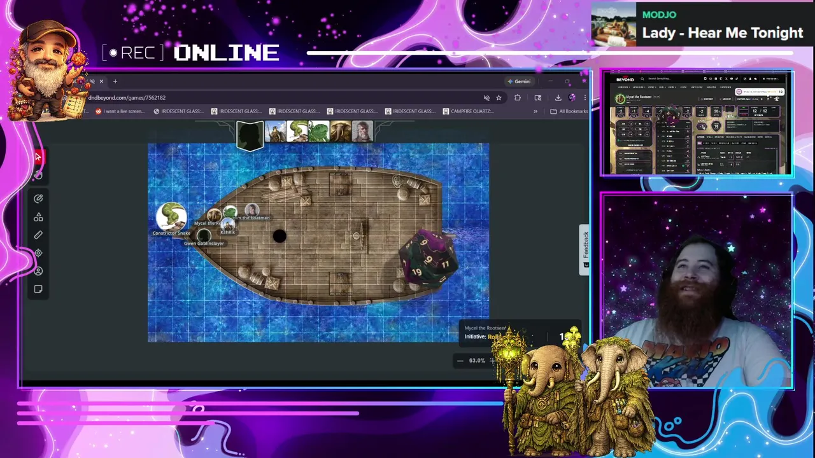Open the CAMPFIRE QUARTZ bookmark
Screen dimensions: 815x458
467,111
